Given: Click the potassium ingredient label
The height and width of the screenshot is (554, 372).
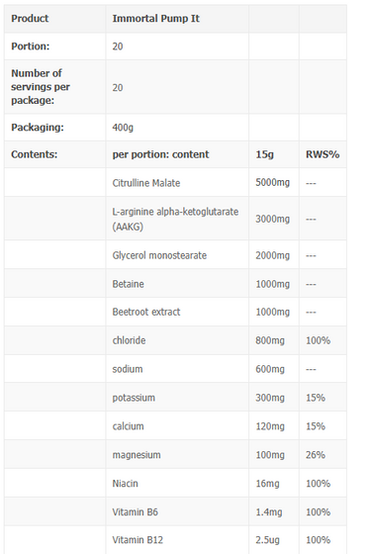Looking at the screenshot, I should pos(134,398).
